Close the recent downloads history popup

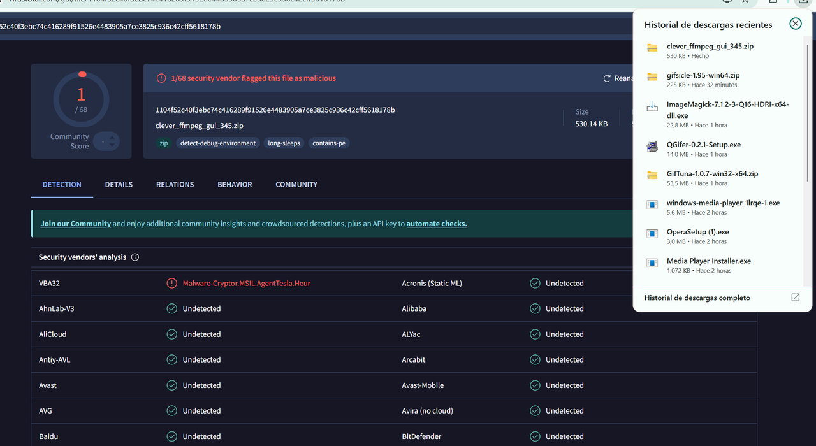coord(795,24)
